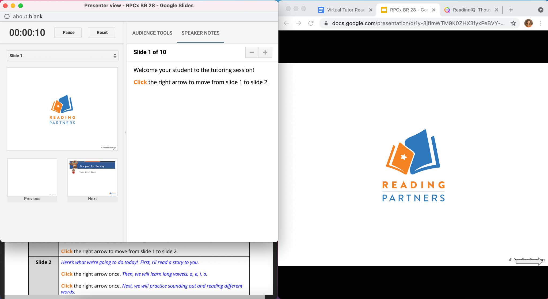Switch to the Audience Tools tab
This screenshot has height=299, width=548.
pos(152,33)
